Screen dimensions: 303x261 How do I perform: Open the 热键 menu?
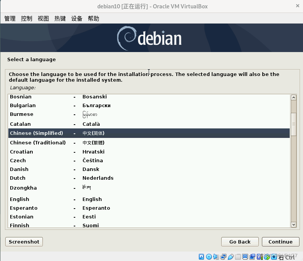(x=60, y=19)
